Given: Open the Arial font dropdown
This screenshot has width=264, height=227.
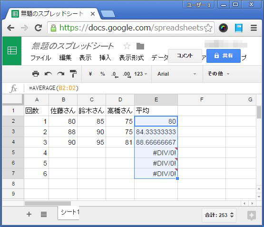Looking at the screenshot, I should tap(177, 74).
